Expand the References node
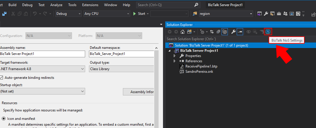Viewport: 316px width, 128px height. (x=174, y=61)
